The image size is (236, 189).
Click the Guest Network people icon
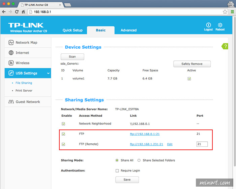11,102
